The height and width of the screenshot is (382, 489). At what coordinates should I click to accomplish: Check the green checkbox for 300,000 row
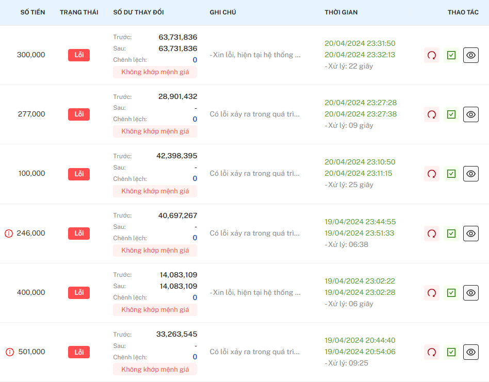pyautogui.click(x=451, y=55)
